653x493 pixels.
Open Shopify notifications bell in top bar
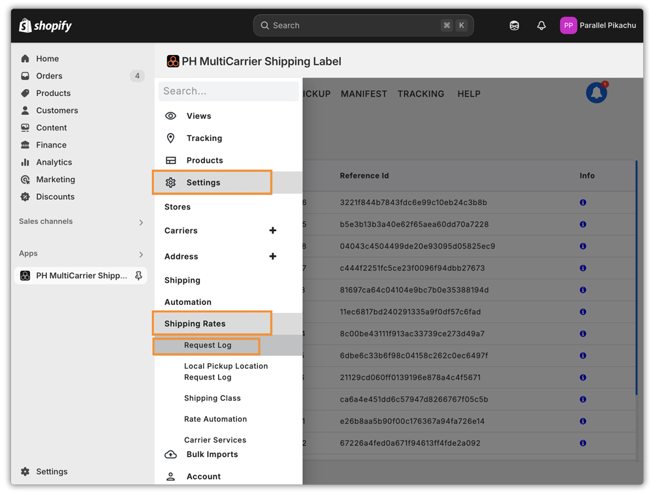pos(541,26)
